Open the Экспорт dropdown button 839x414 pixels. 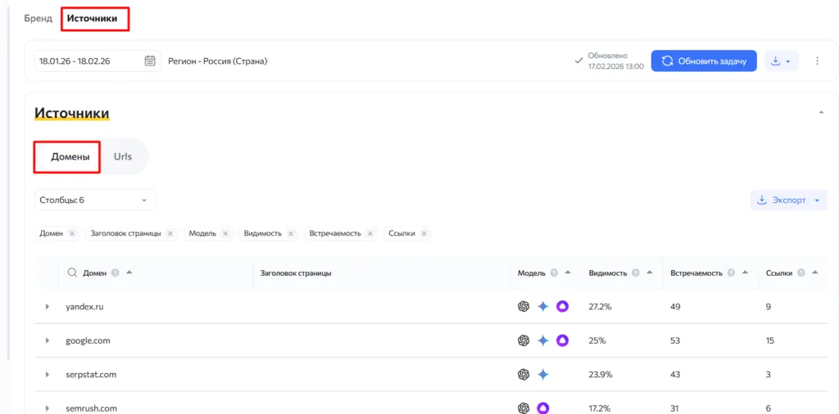point(789,200)
